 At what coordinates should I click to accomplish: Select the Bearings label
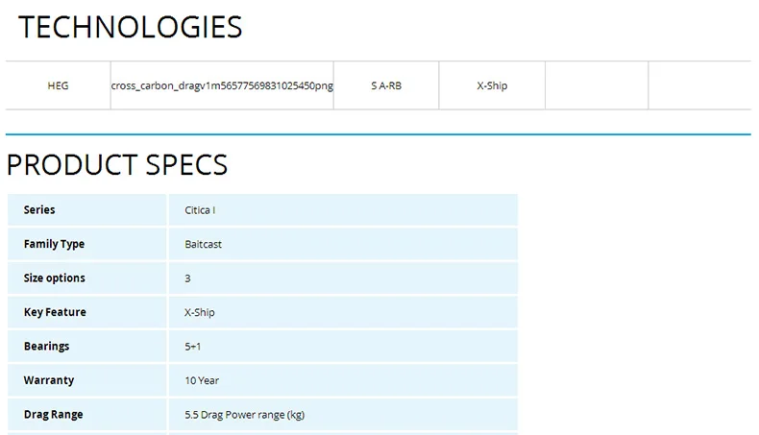point(46,347)
